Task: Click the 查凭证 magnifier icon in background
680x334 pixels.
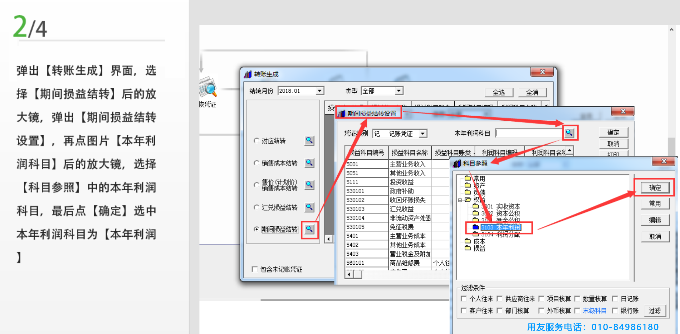Action: coord(208,87)
